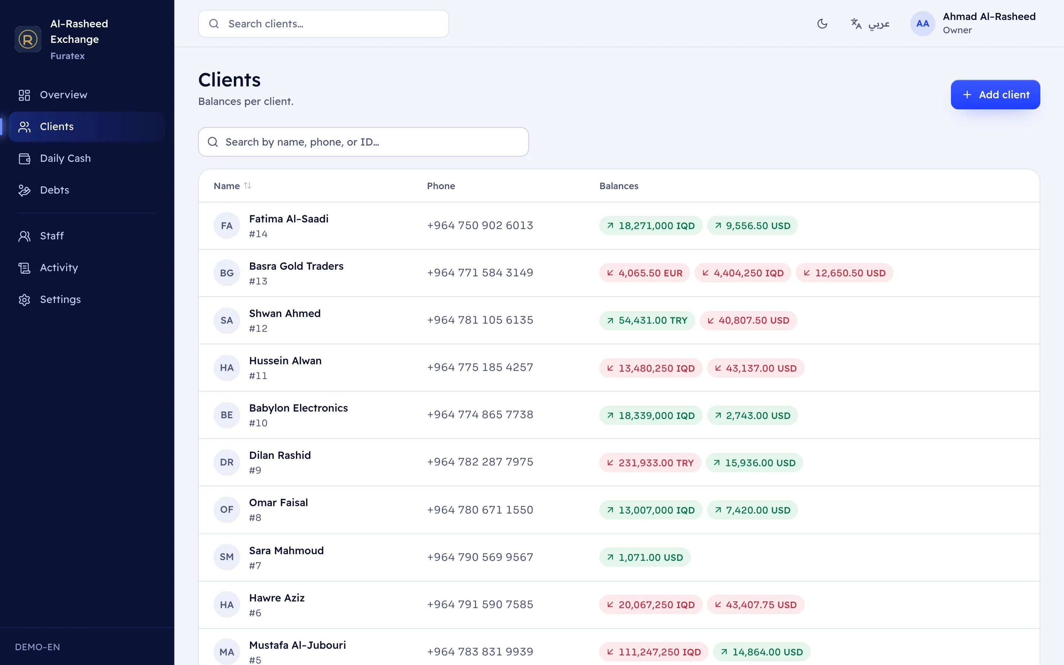Image resolution: width=1064 pixels, height=665 pixels.
Task: Open the Debts section
Action: 87,190
